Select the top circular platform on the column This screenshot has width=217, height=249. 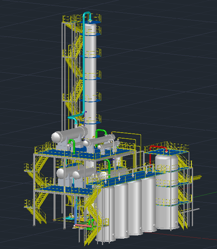point(90,22)
